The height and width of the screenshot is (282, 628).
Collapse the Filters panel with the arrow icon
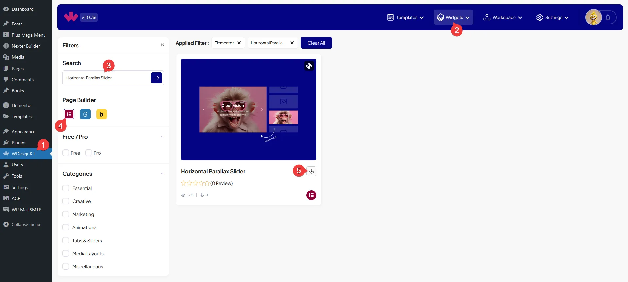(162, 45)
